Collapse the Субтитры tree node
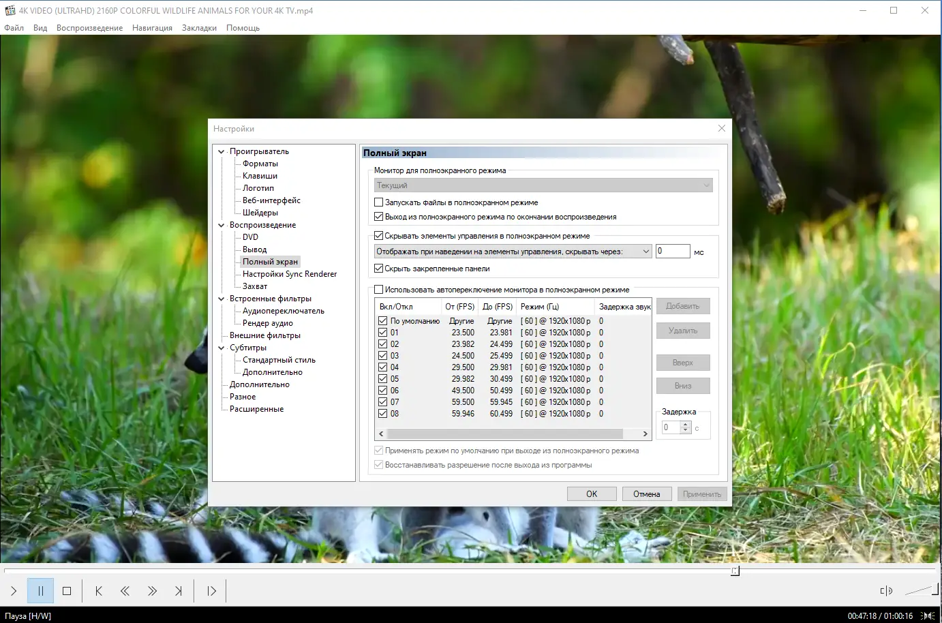 click(x=221, y=348)
